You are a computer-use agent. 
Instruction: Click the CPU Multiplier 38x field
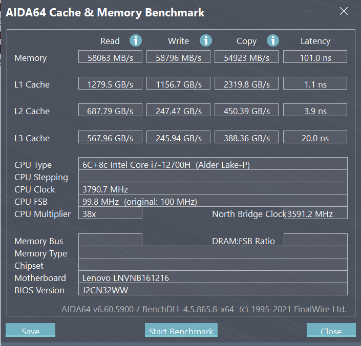pyautogui.click(x=110, y=213)
